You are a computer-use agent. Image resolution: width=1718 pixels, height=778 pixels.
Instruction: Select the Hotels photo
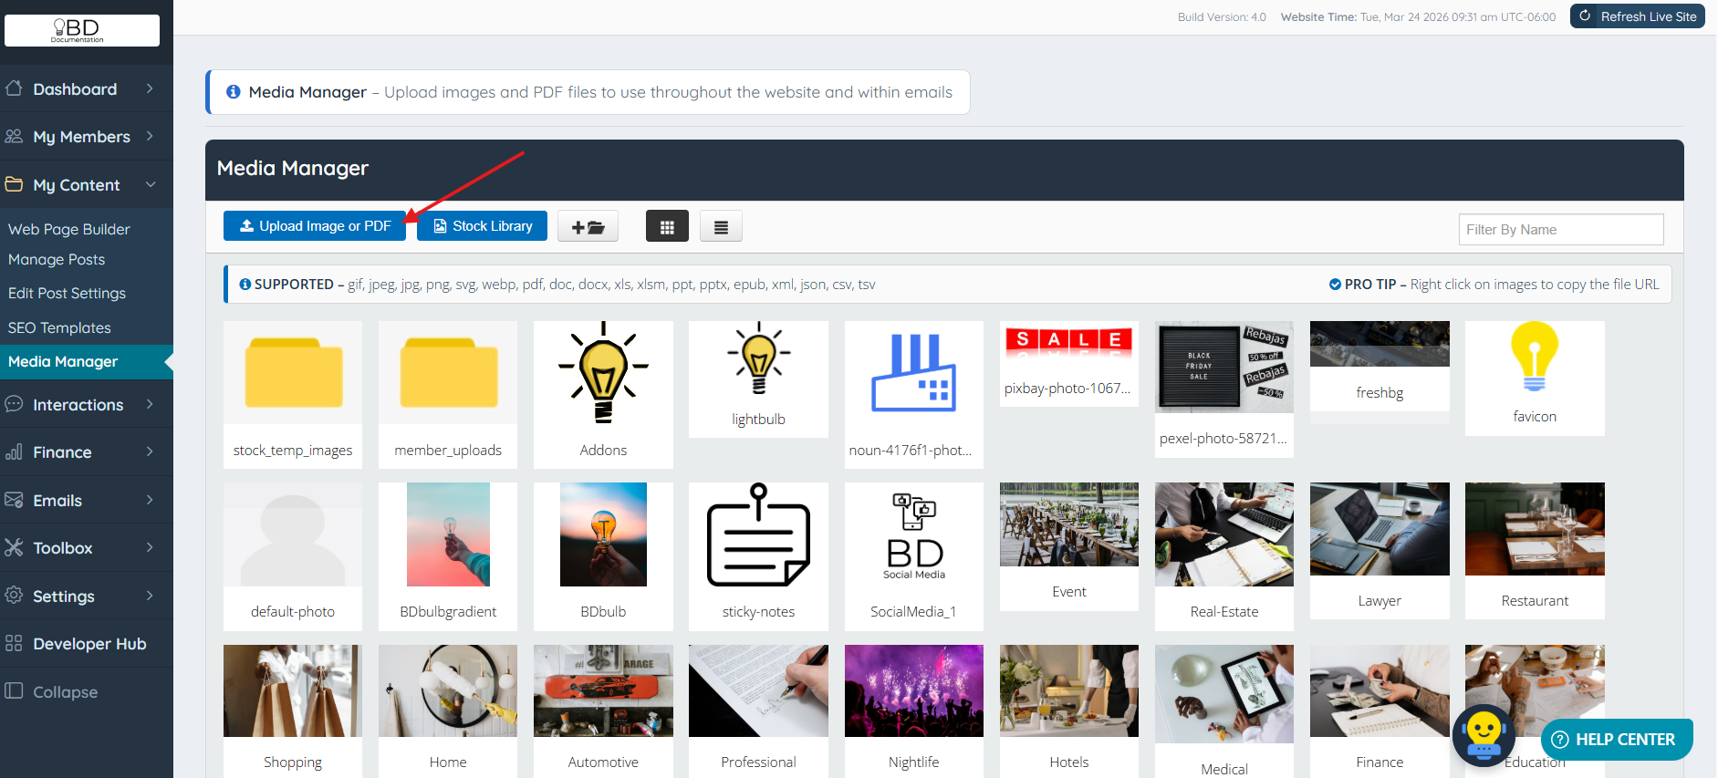(x=1068, y=711)
